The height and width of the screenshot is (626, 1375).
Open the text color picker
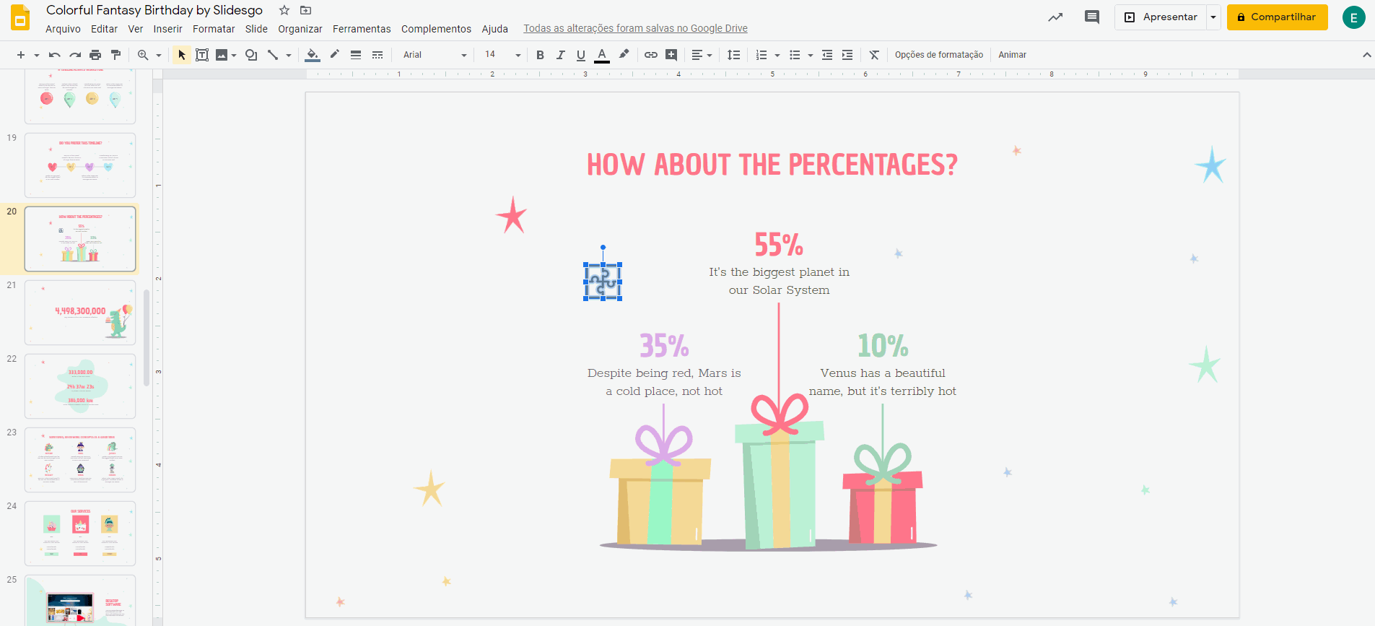tap(602, 55)
